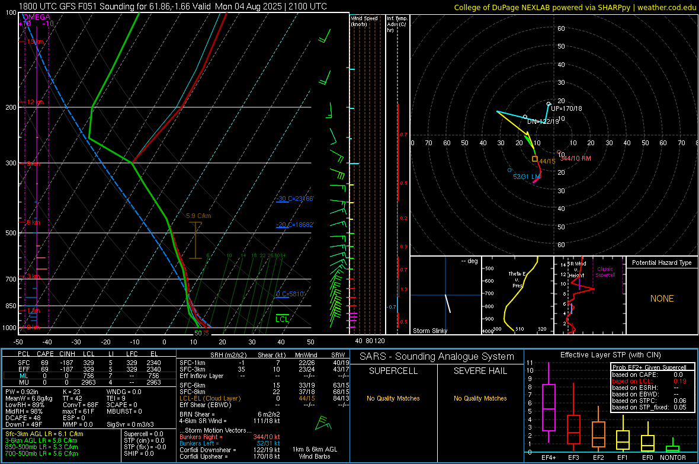Click the cyan 'Bunkers Left = 52/31 kt' line
699x464 pixels.
coord(230,443)
